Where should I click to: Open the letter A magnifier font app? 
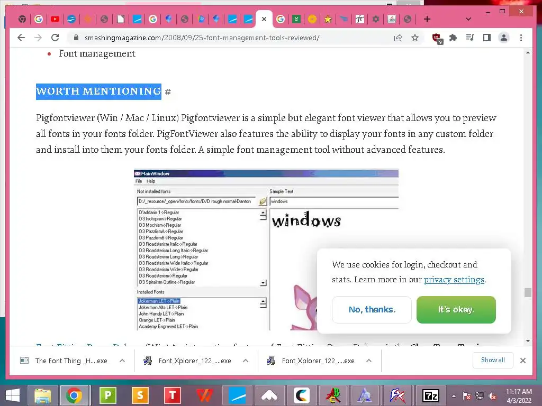tap(365, 395)
